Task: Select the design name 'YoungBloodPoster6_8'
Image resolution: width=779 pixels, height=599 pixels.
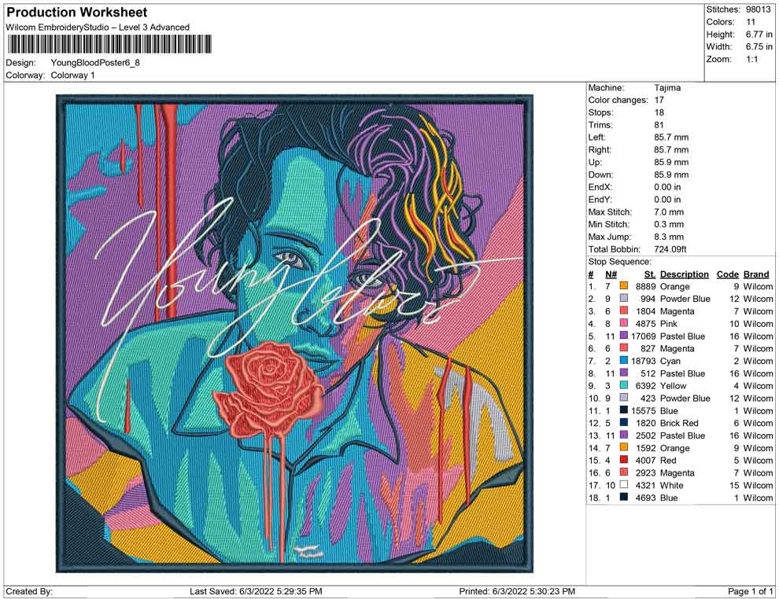Action: 95,63
